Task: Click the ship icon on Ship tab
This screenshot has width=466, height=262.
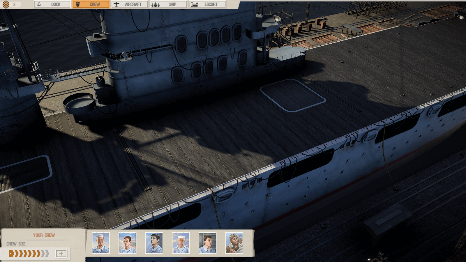Action: click(156, 4)
